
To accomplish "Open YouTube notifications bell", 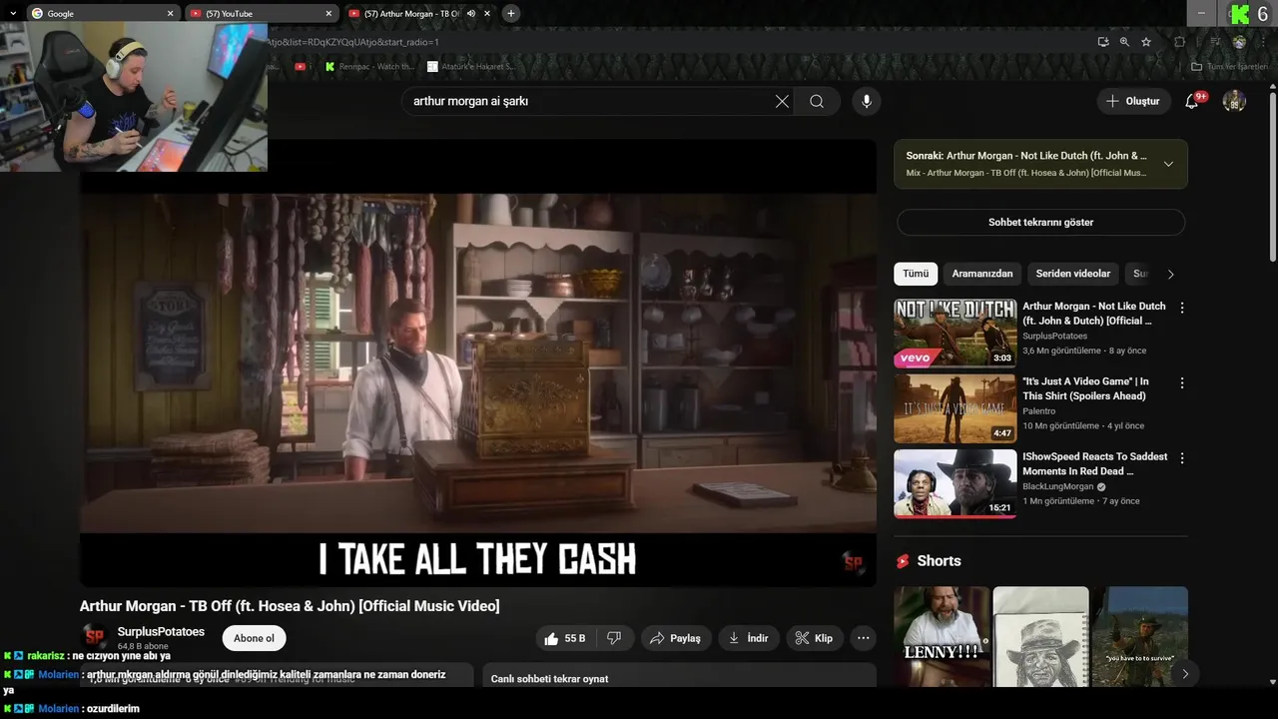I will coord(1191,101).
